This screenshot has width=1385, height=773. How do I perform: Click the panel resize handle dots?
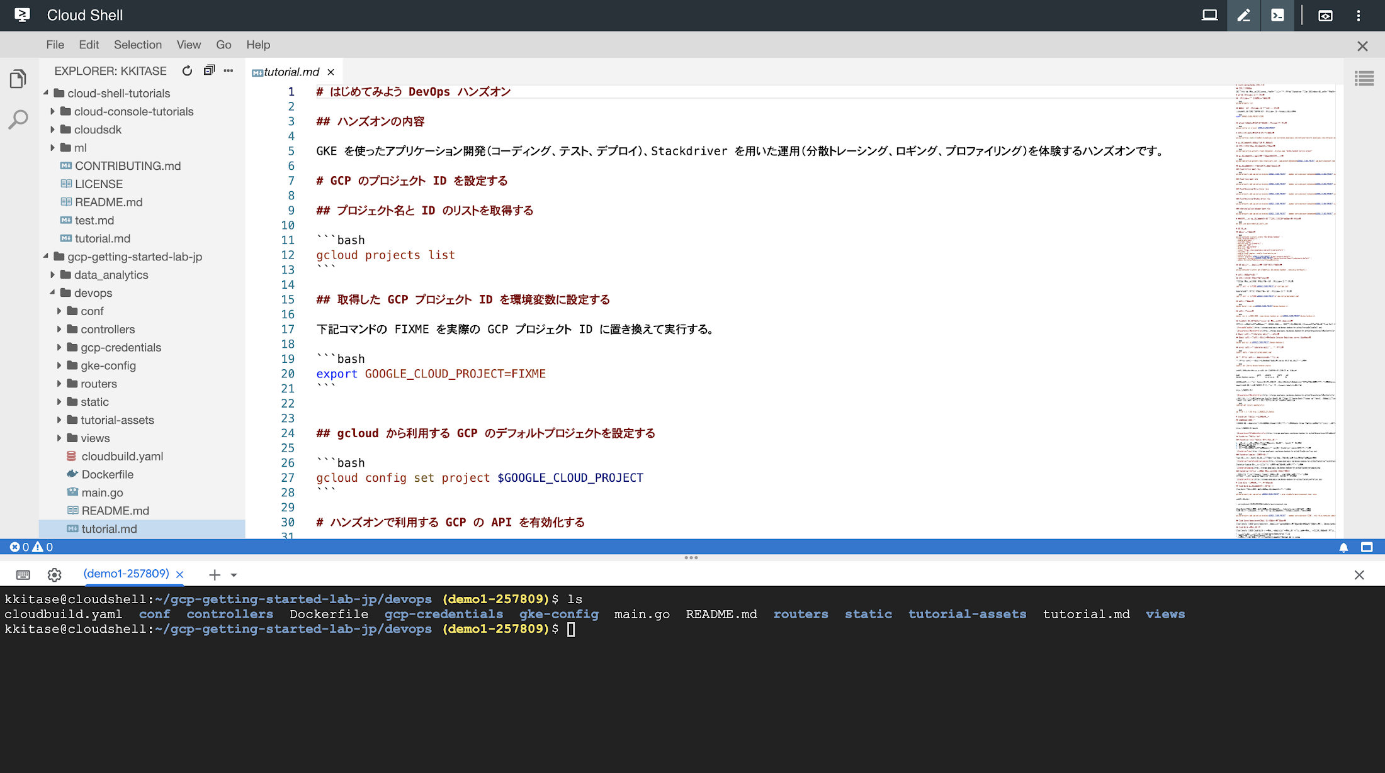click(x=691, y=558)
